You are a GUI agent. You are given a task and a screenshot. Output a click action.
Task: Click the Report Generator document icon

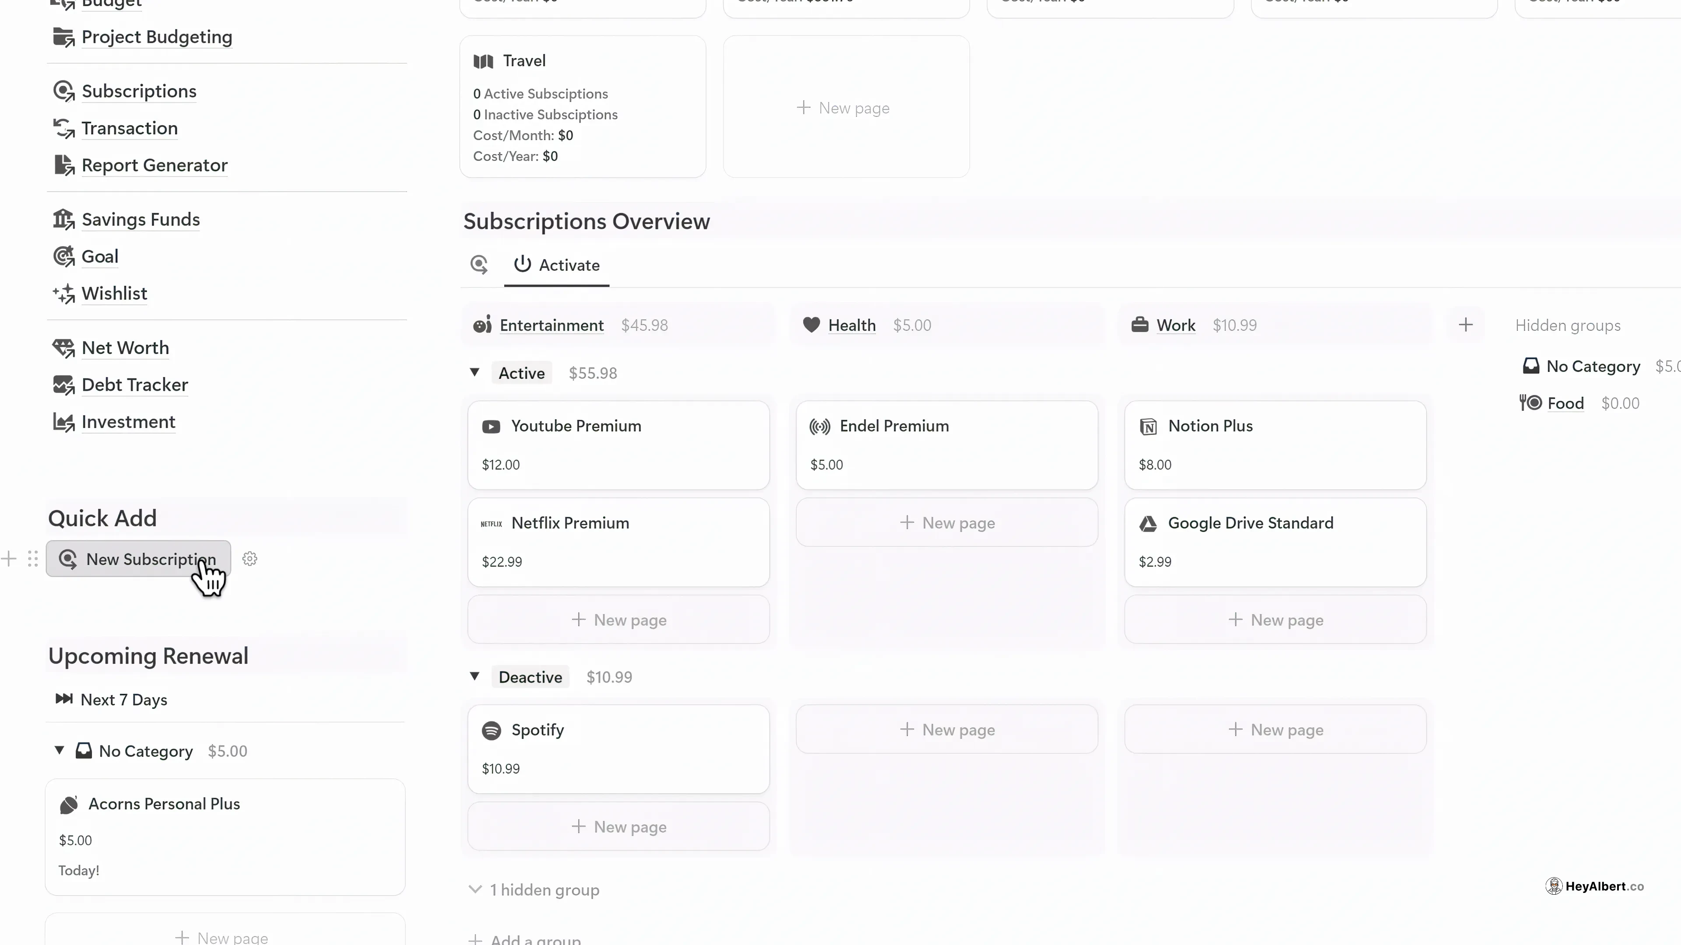click(63, 165)
